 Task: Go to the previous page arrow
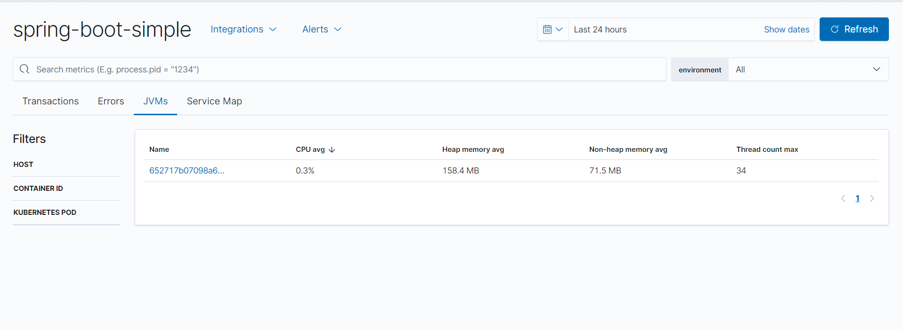pyautogui.click(x=843, y=198)
